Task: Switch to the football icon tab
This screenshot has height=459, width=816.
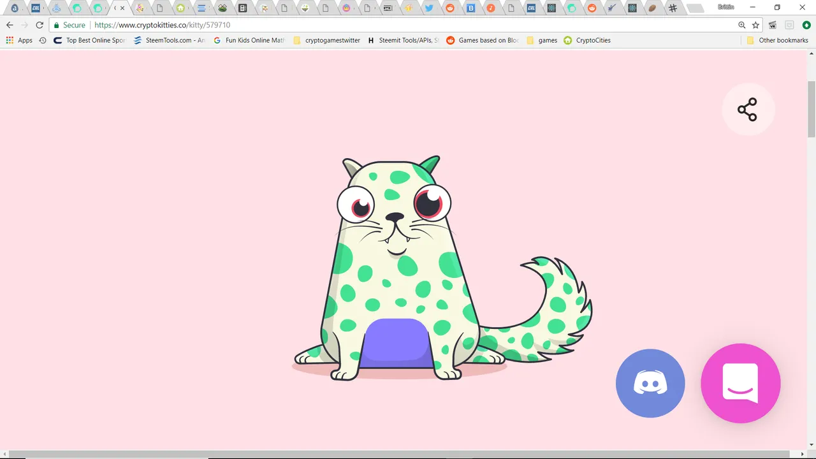Action: click(x=652, y=8)
